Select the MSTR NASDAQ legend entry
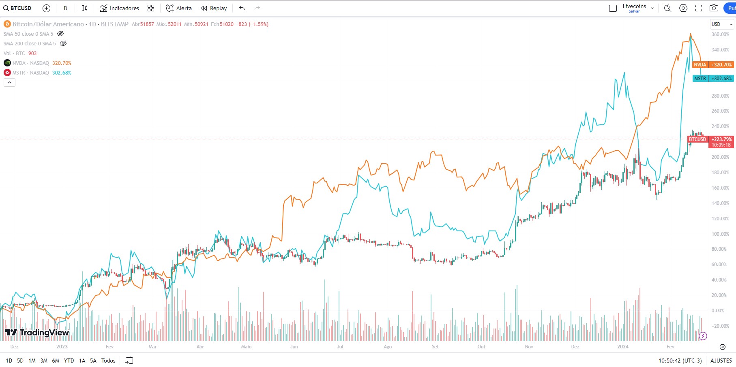Screen dimensions: 736x367 pyautogui.click(x=31, y=73)
